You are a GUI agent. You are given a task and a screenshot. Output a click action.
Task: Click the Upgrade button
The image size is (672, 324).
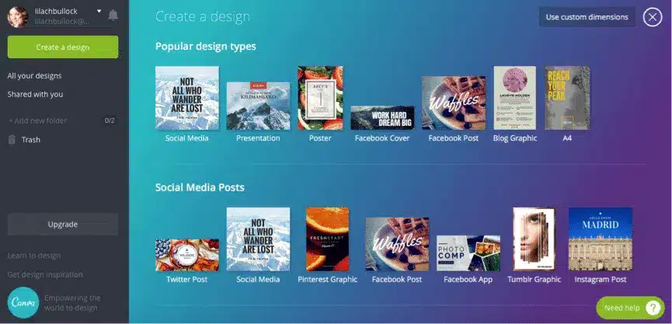[63, 225]
